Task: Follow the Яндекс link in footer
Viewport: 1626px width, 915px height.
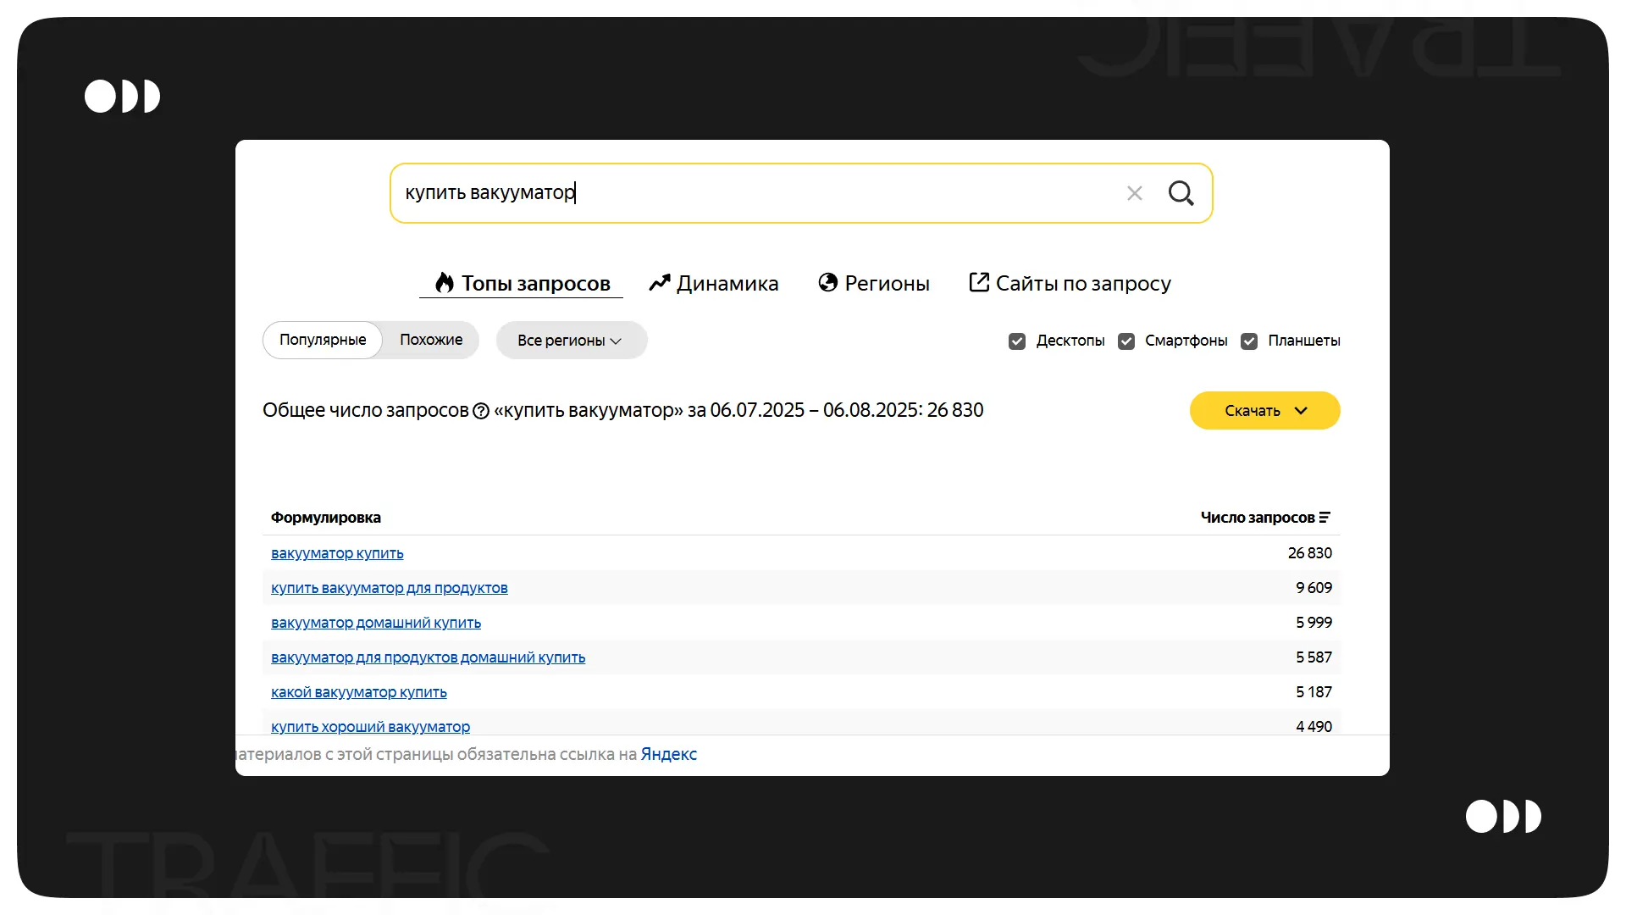Action: pos(668,754)
